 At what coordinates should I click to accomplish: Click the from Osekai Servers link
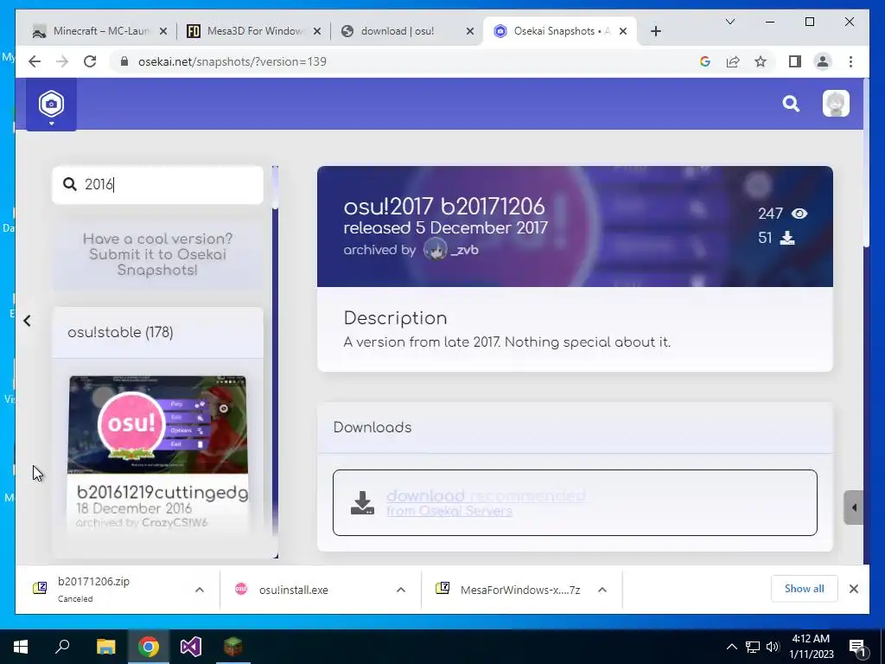pos(449,511)
